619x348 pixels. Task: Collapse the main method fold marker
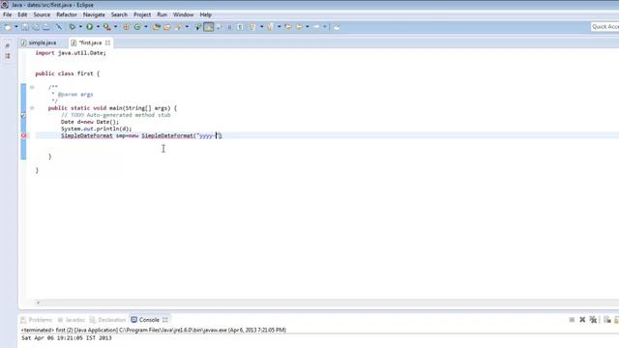click(x=32, y=107)
